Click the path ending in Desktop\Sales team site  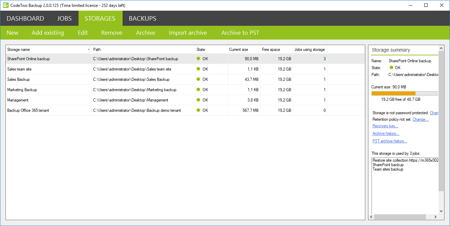[x=132, y=69]
